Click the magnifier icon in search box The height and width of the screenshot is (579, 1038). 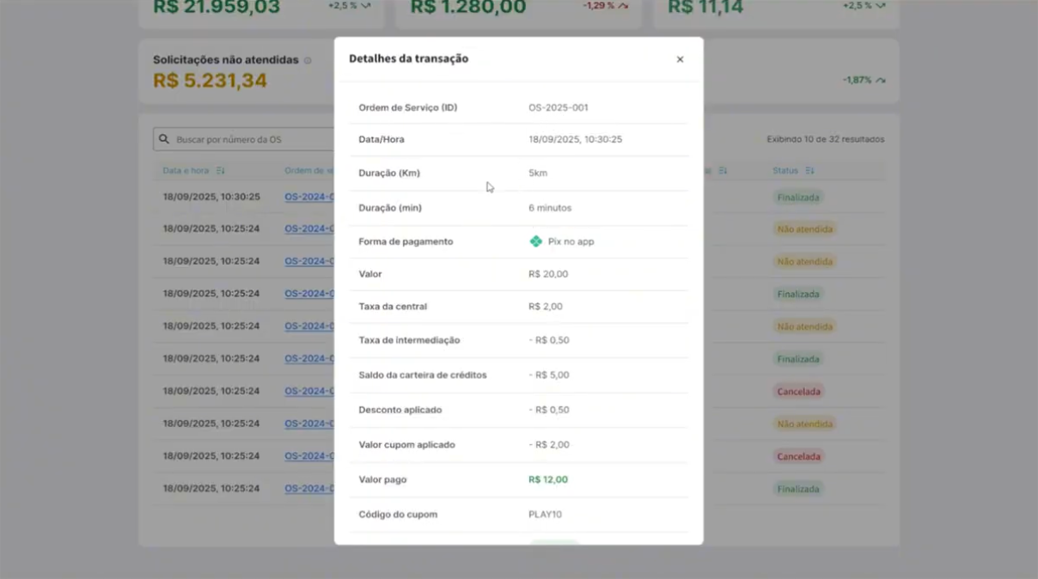pos(164,139)
